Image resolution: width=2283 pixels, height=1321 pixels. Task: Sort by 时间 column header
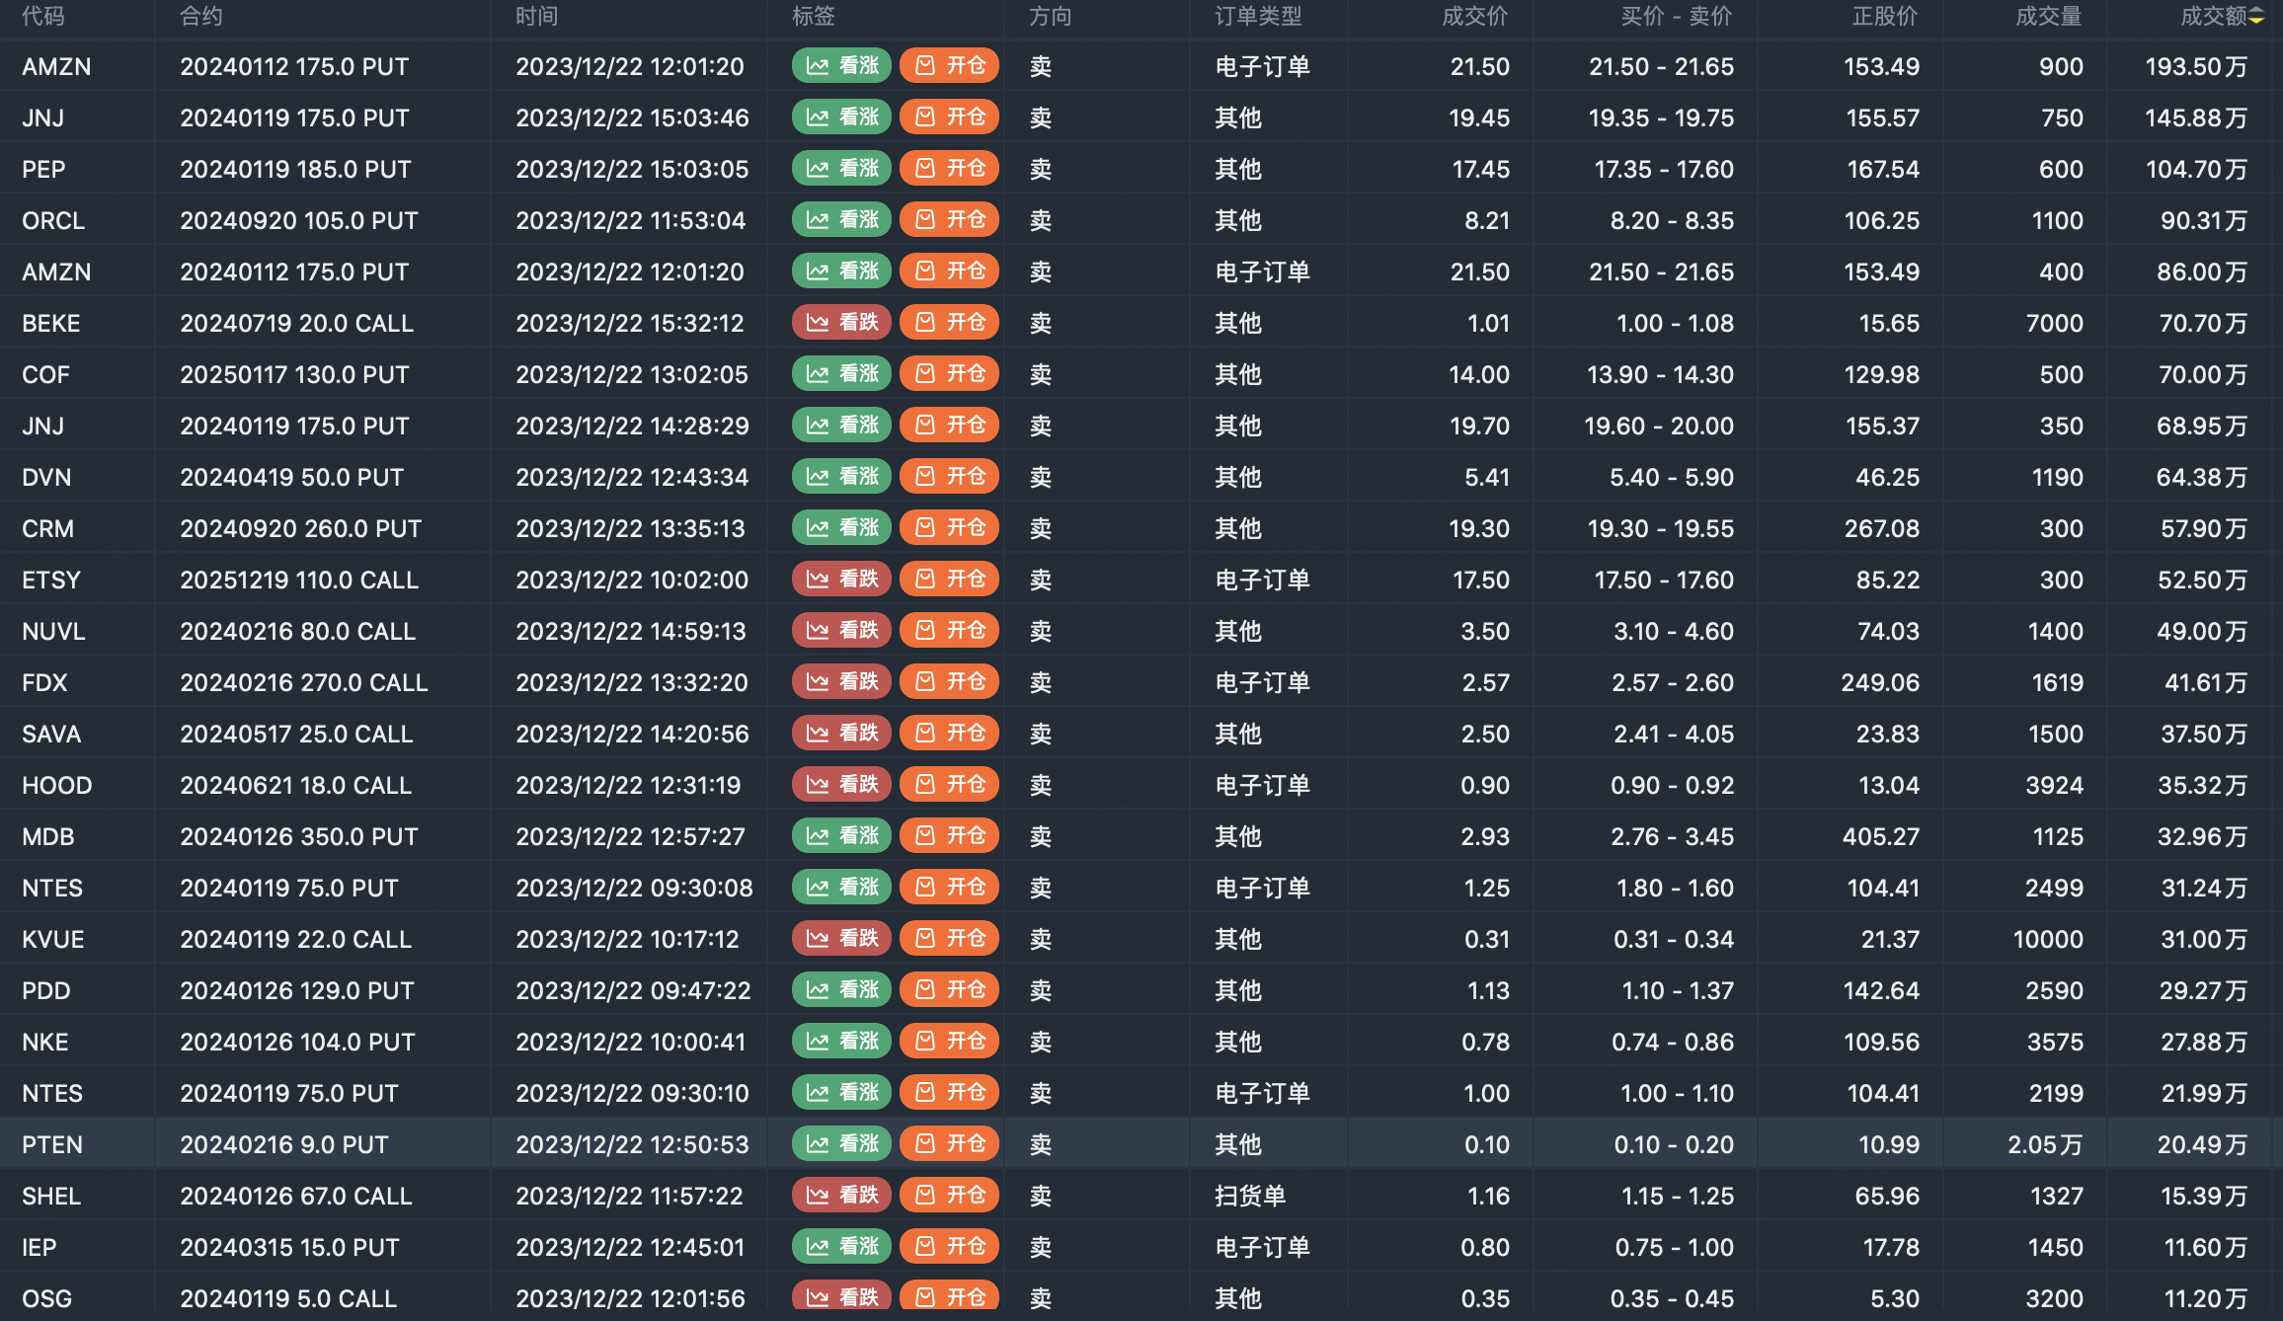pos(536,17)
